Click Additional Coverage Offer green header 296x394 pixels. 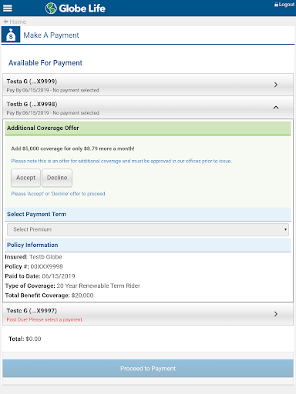coord(148,128)
